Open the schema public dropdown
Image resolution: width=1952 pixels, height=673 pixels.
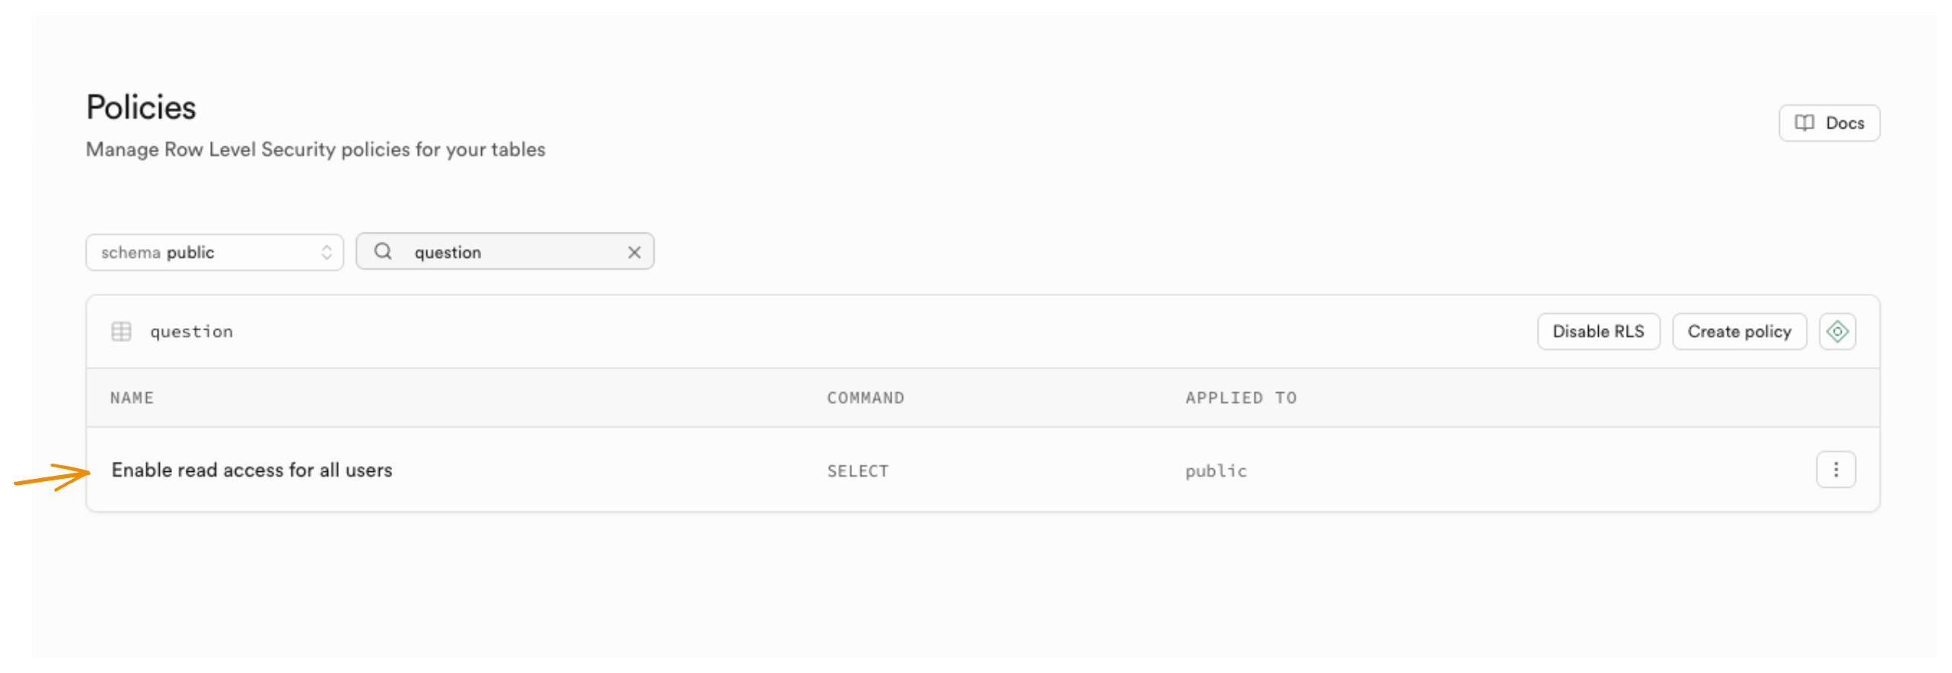tap(214, 252)
